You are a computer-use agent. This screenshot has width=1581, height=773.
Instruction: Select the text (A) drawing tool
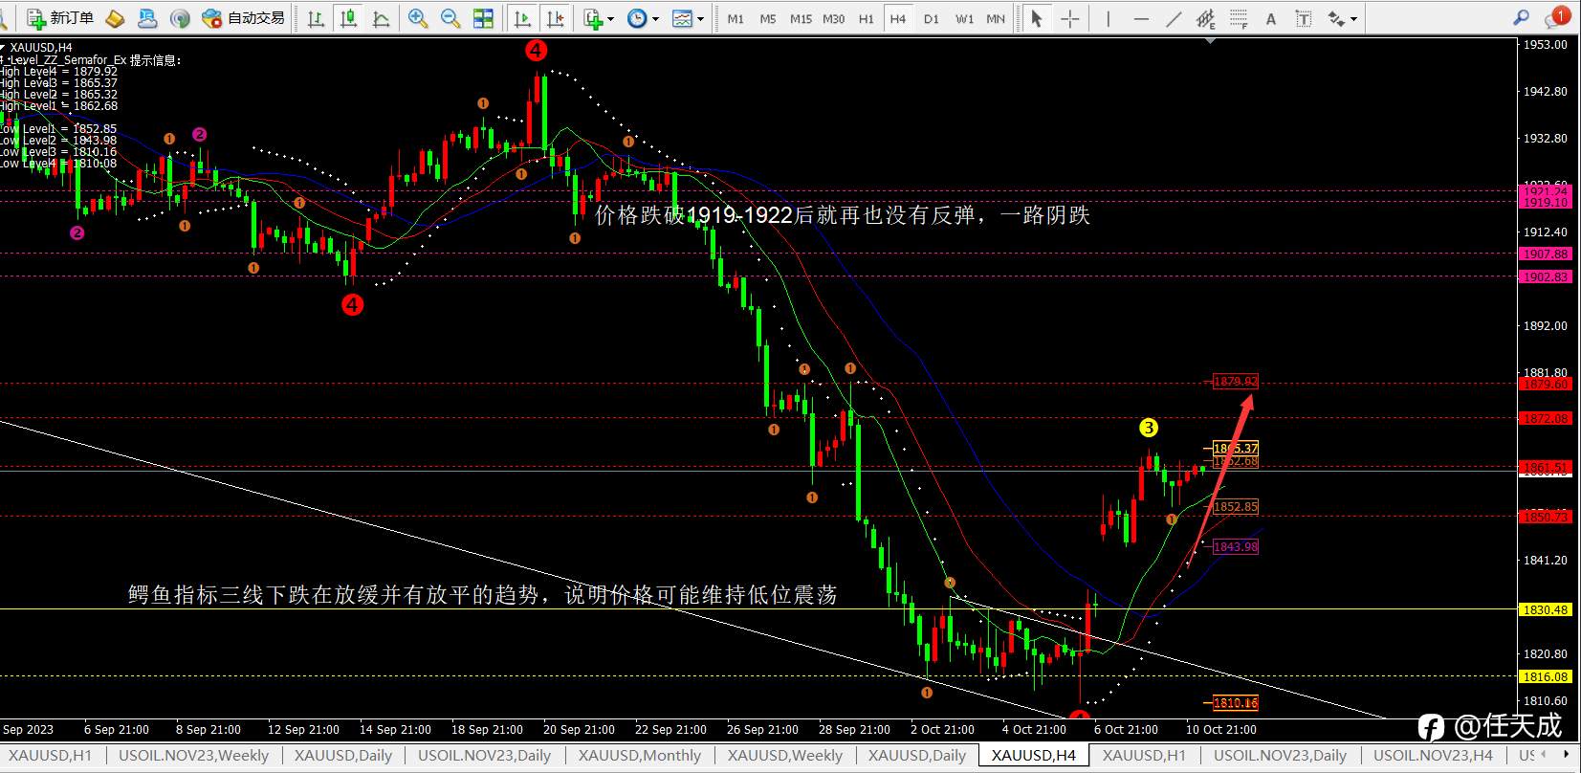pos(1271,18)
